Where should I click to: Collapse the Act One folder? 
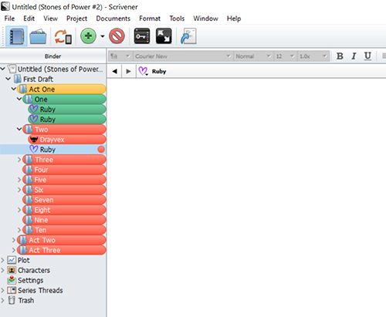[14, 89]
